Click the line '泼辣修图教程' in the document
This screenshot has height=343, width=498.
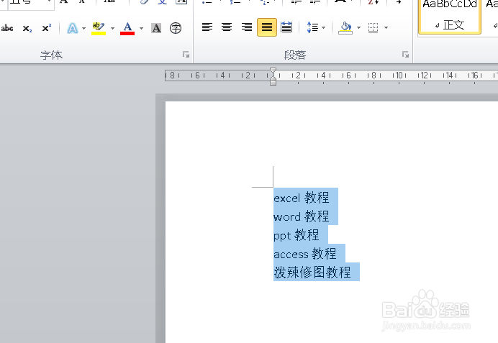312,273
